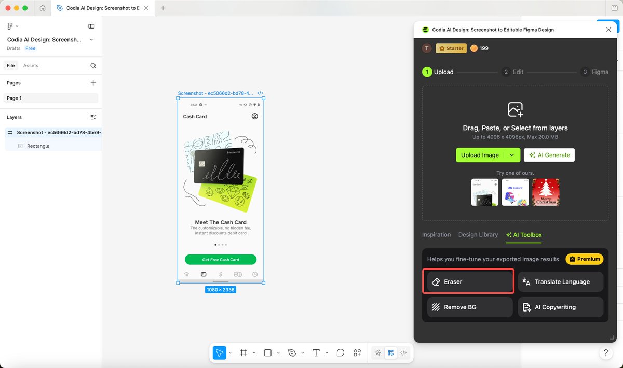The height and width of the screenshot is (368, 623).
Task: Switch to Design mode toggle
Action: 391,353
